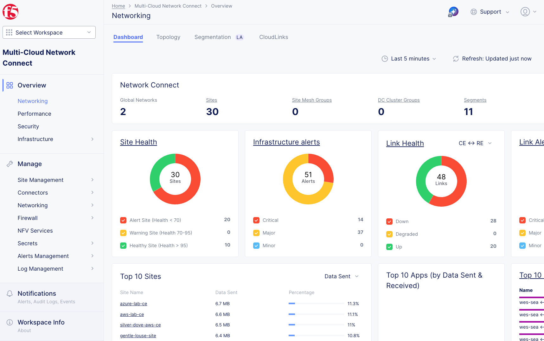This screenshot has height=341, width=544.
Task: Open the Select Workspace dropdown
Action: coord(49,32)
